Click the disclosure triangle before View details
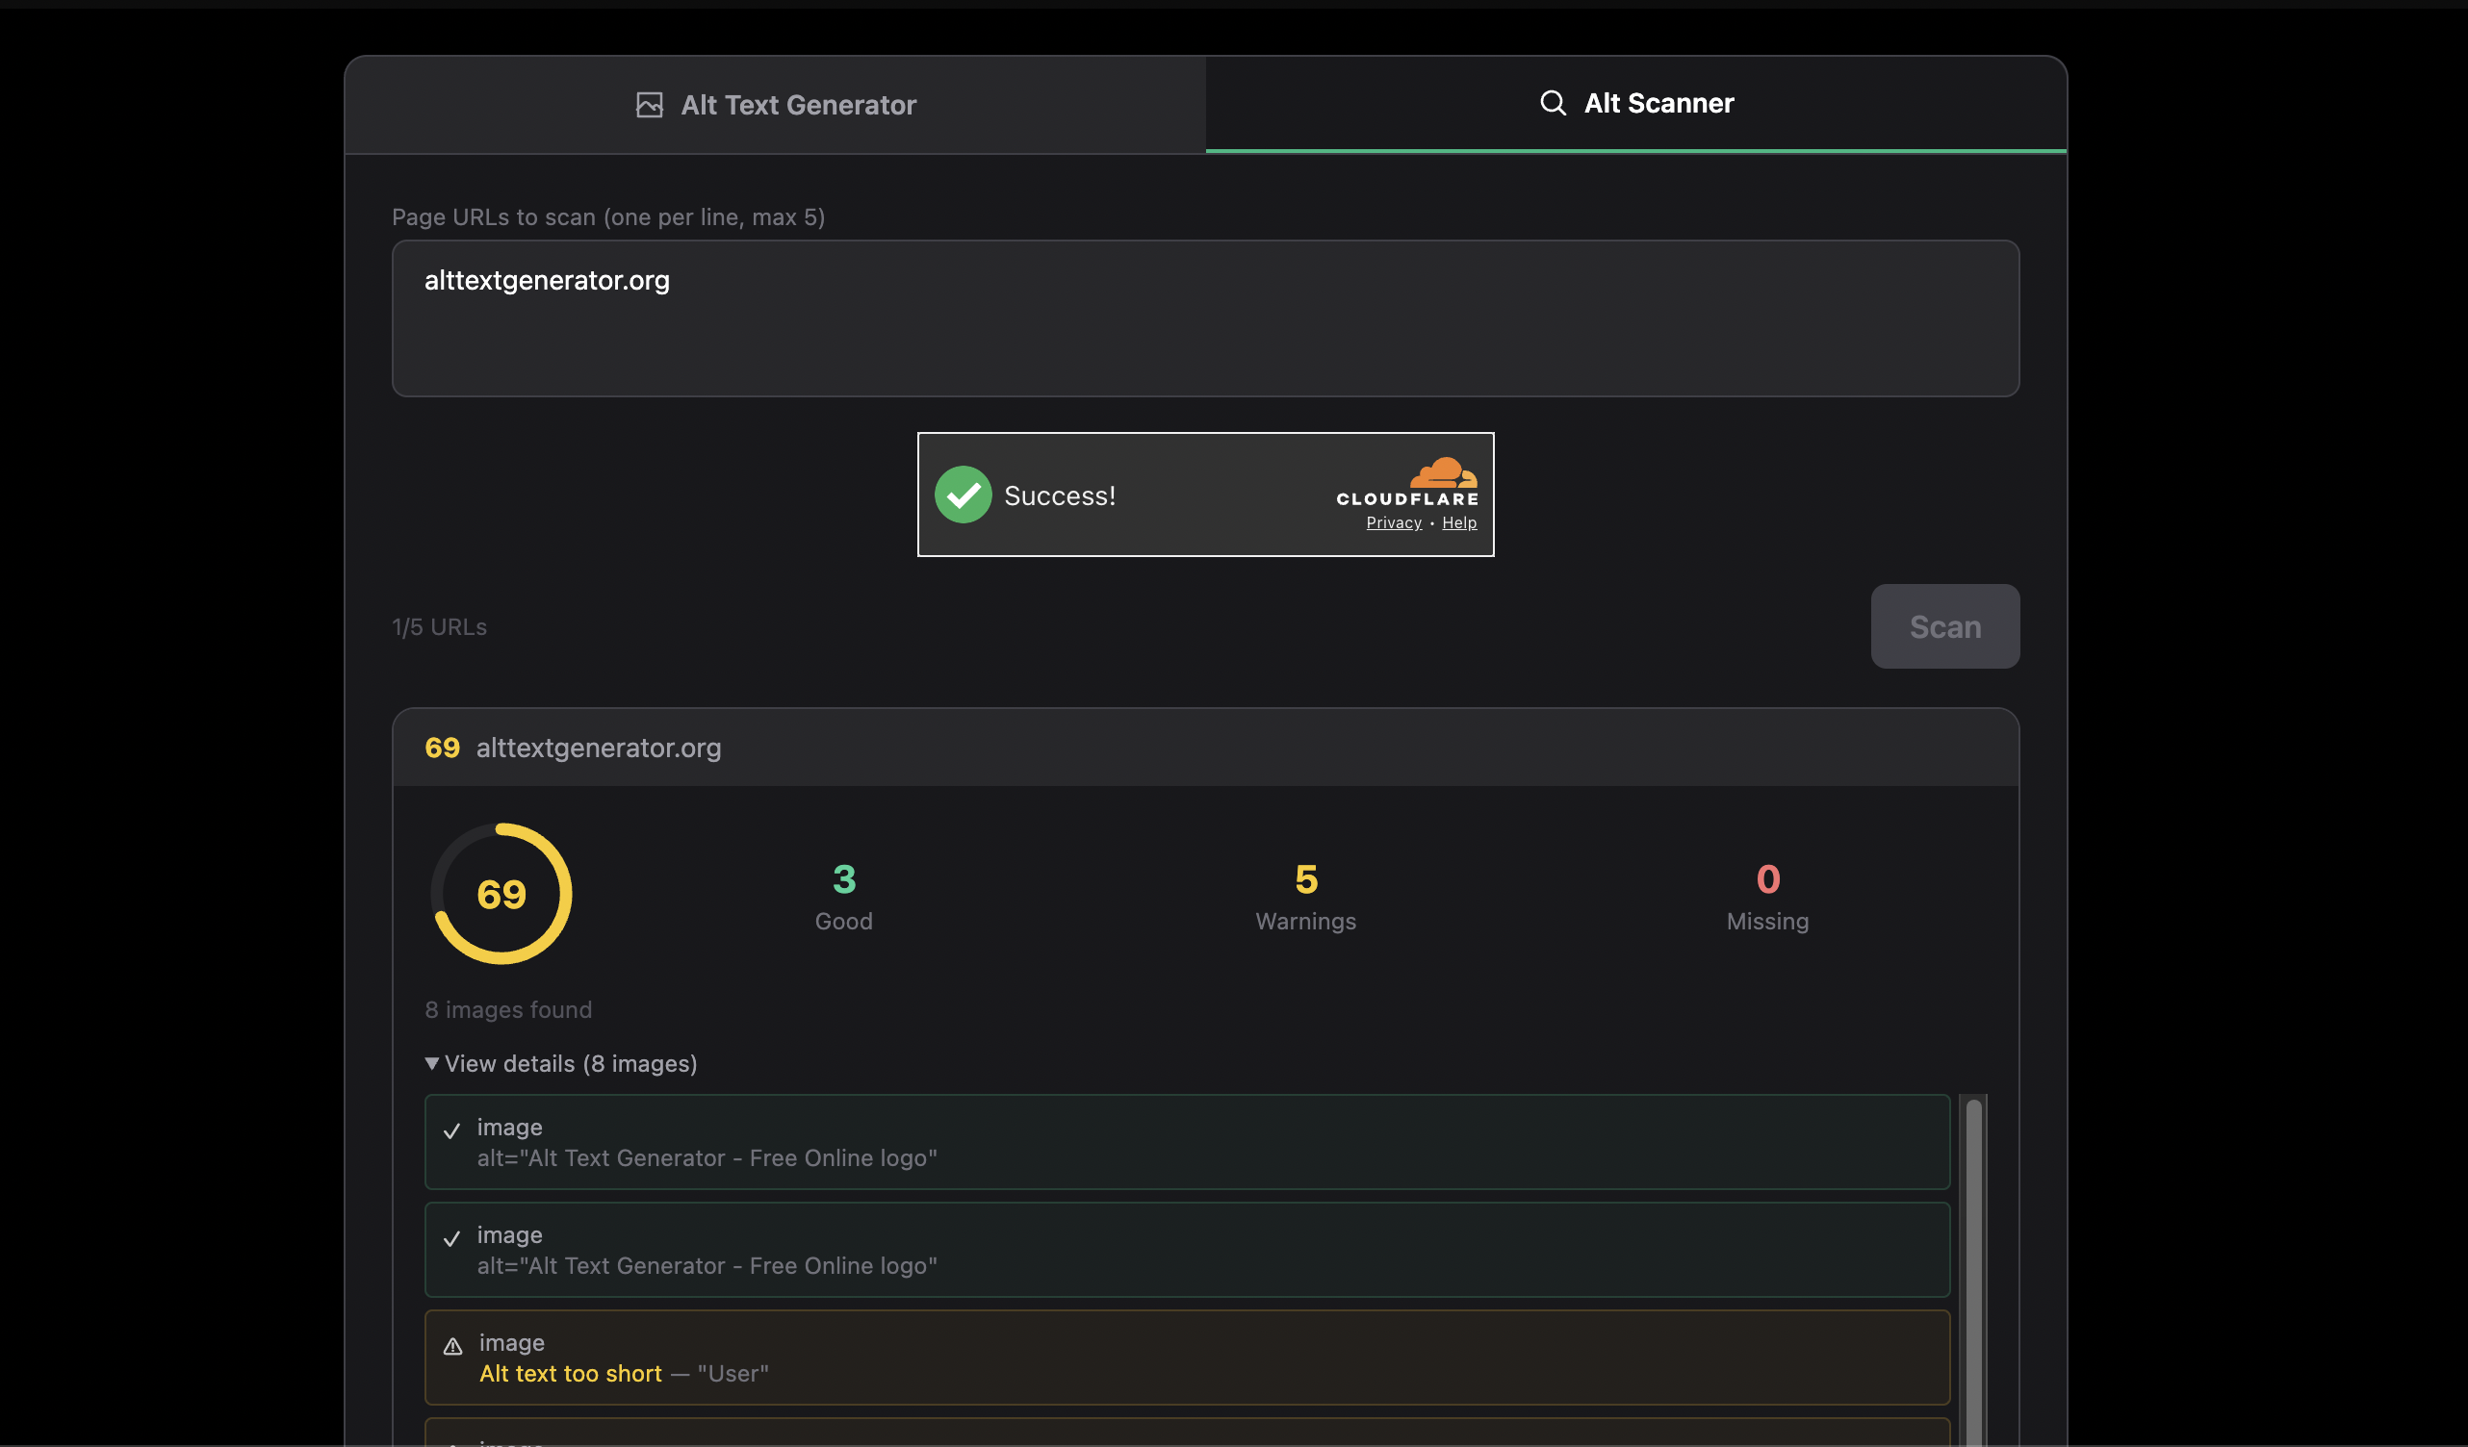 click(x=432, y=1063)
